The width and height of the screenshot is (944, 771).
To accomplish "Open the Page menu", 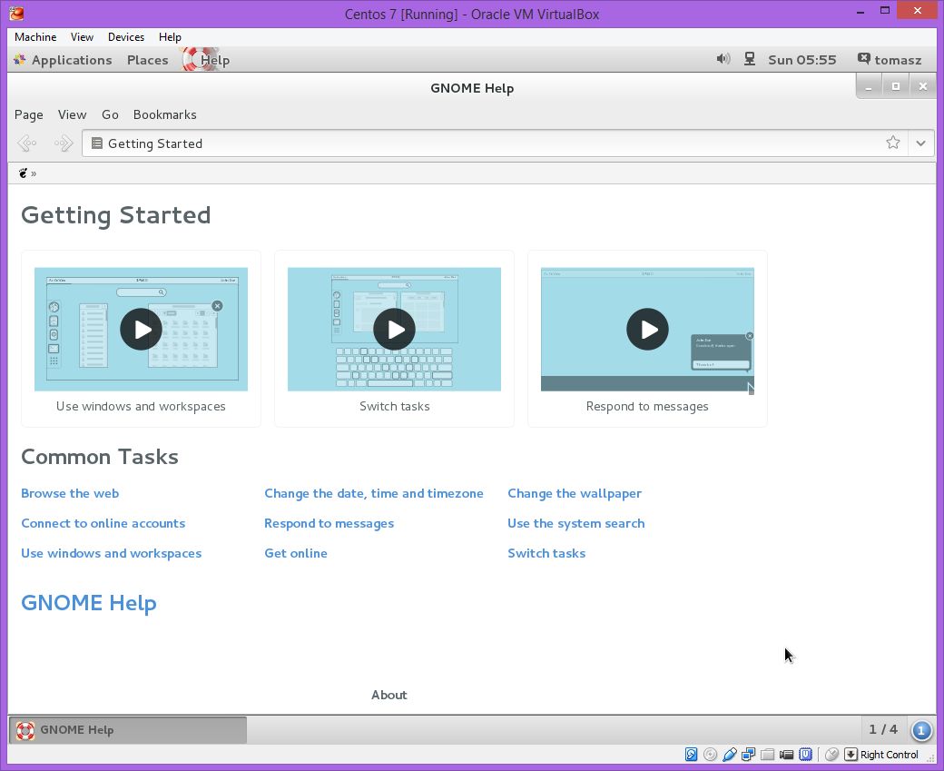I will tap(28, 114).
